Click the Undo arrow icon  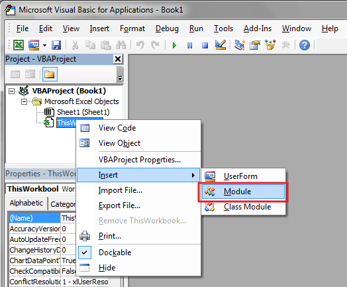coord(140,45)
